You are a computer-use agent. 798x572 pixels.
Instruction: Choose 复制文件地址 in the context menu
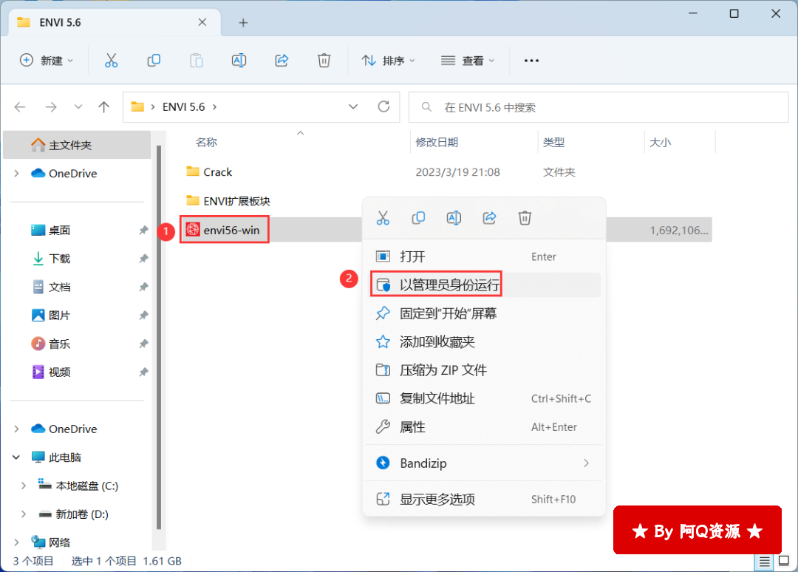(483, 398)
